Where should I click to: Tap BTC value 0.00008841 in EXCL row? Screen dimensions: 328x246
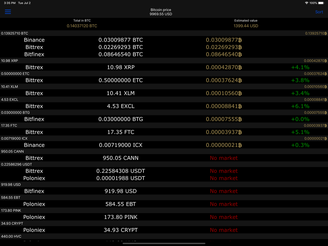pos(224,106)
